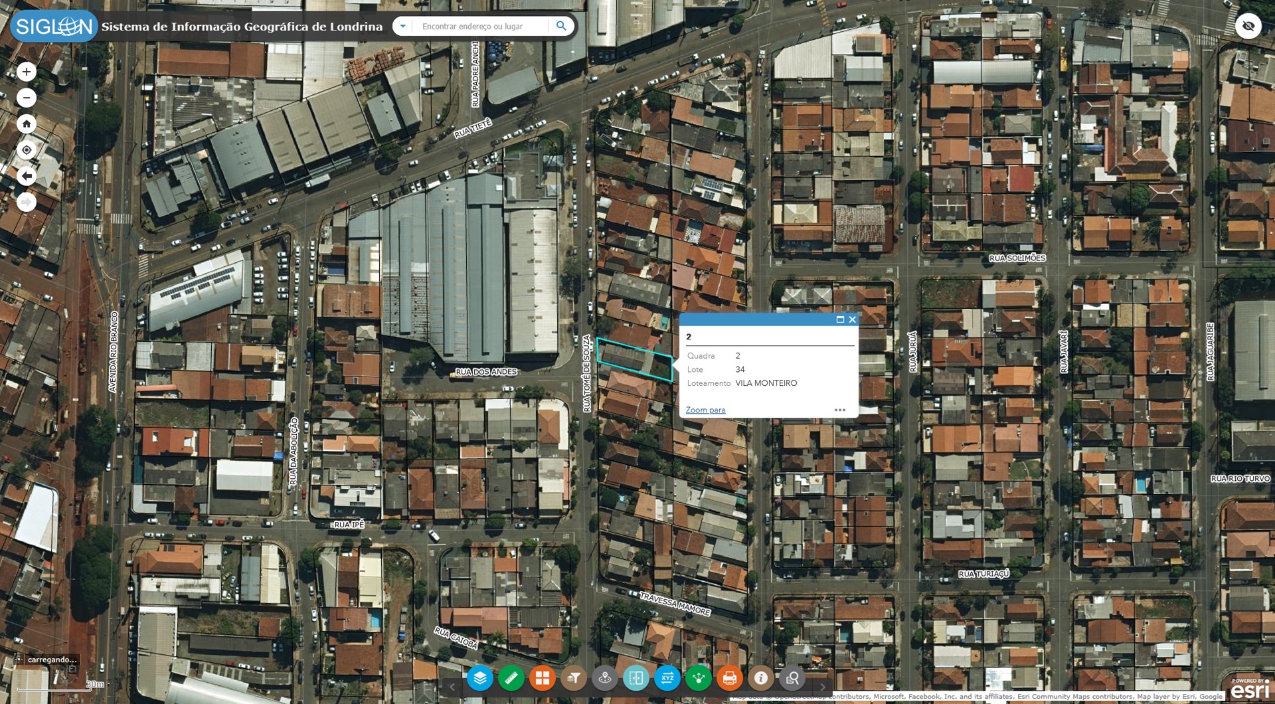Click the Lote value '34'
Screen dimensions: 1275x704
point(740,369)
